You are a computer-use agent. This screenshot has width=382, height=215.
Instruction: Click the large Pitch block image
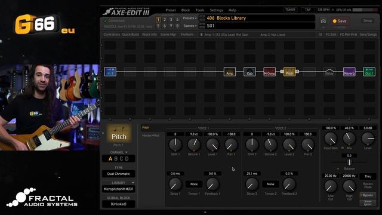point(119,133)
